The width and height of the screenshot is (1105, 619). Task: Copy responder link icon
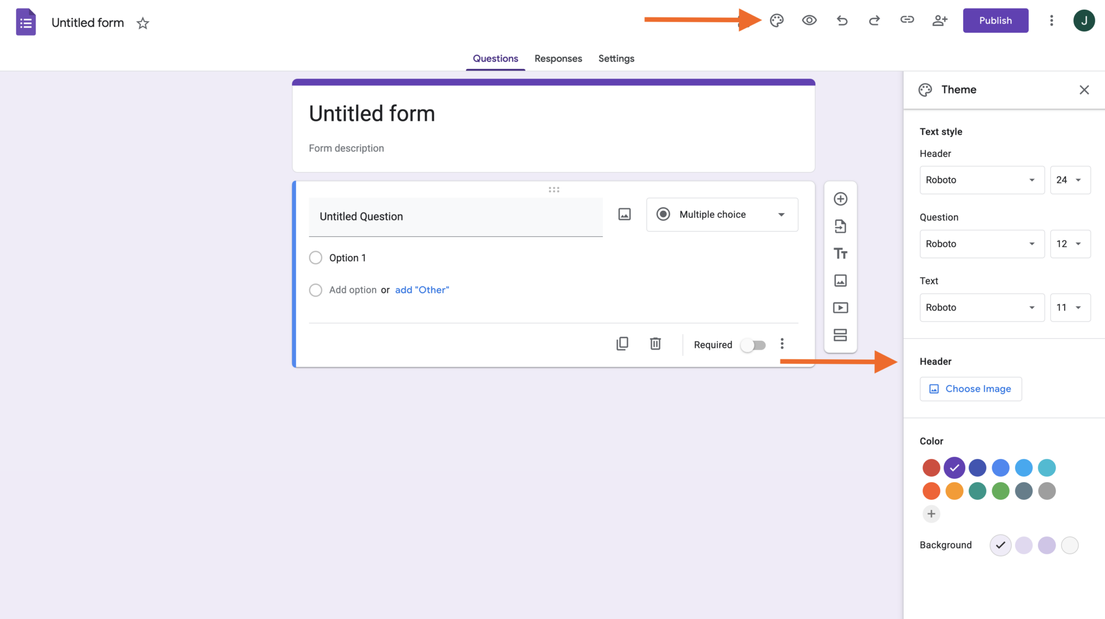click(907, 20)
